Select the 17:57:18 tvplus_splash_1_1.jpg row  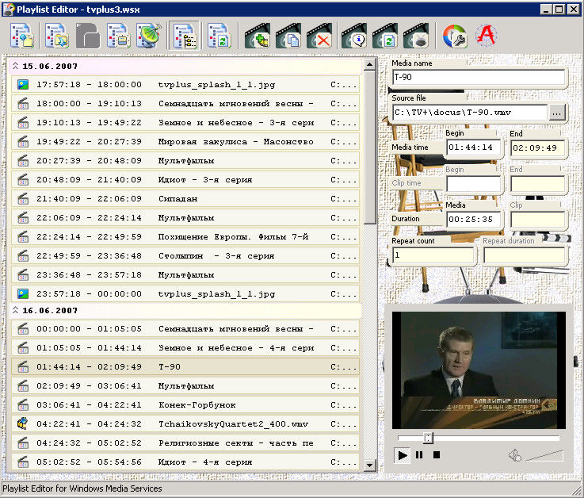[x=185, y=85]
